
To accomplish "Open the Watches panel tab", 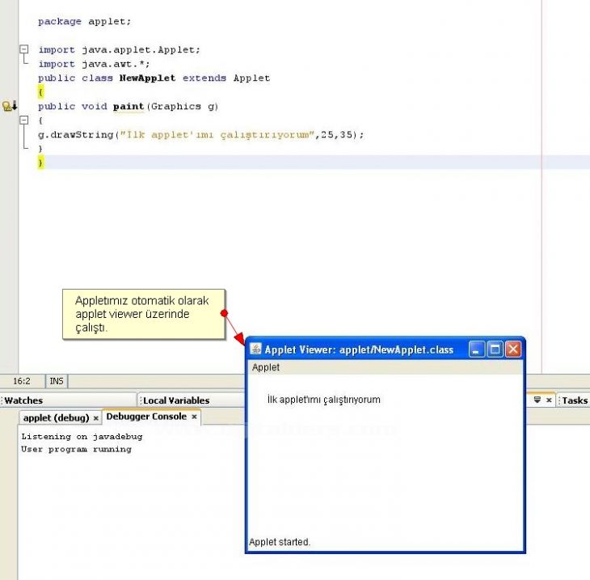I will click(x=23, y=400).
